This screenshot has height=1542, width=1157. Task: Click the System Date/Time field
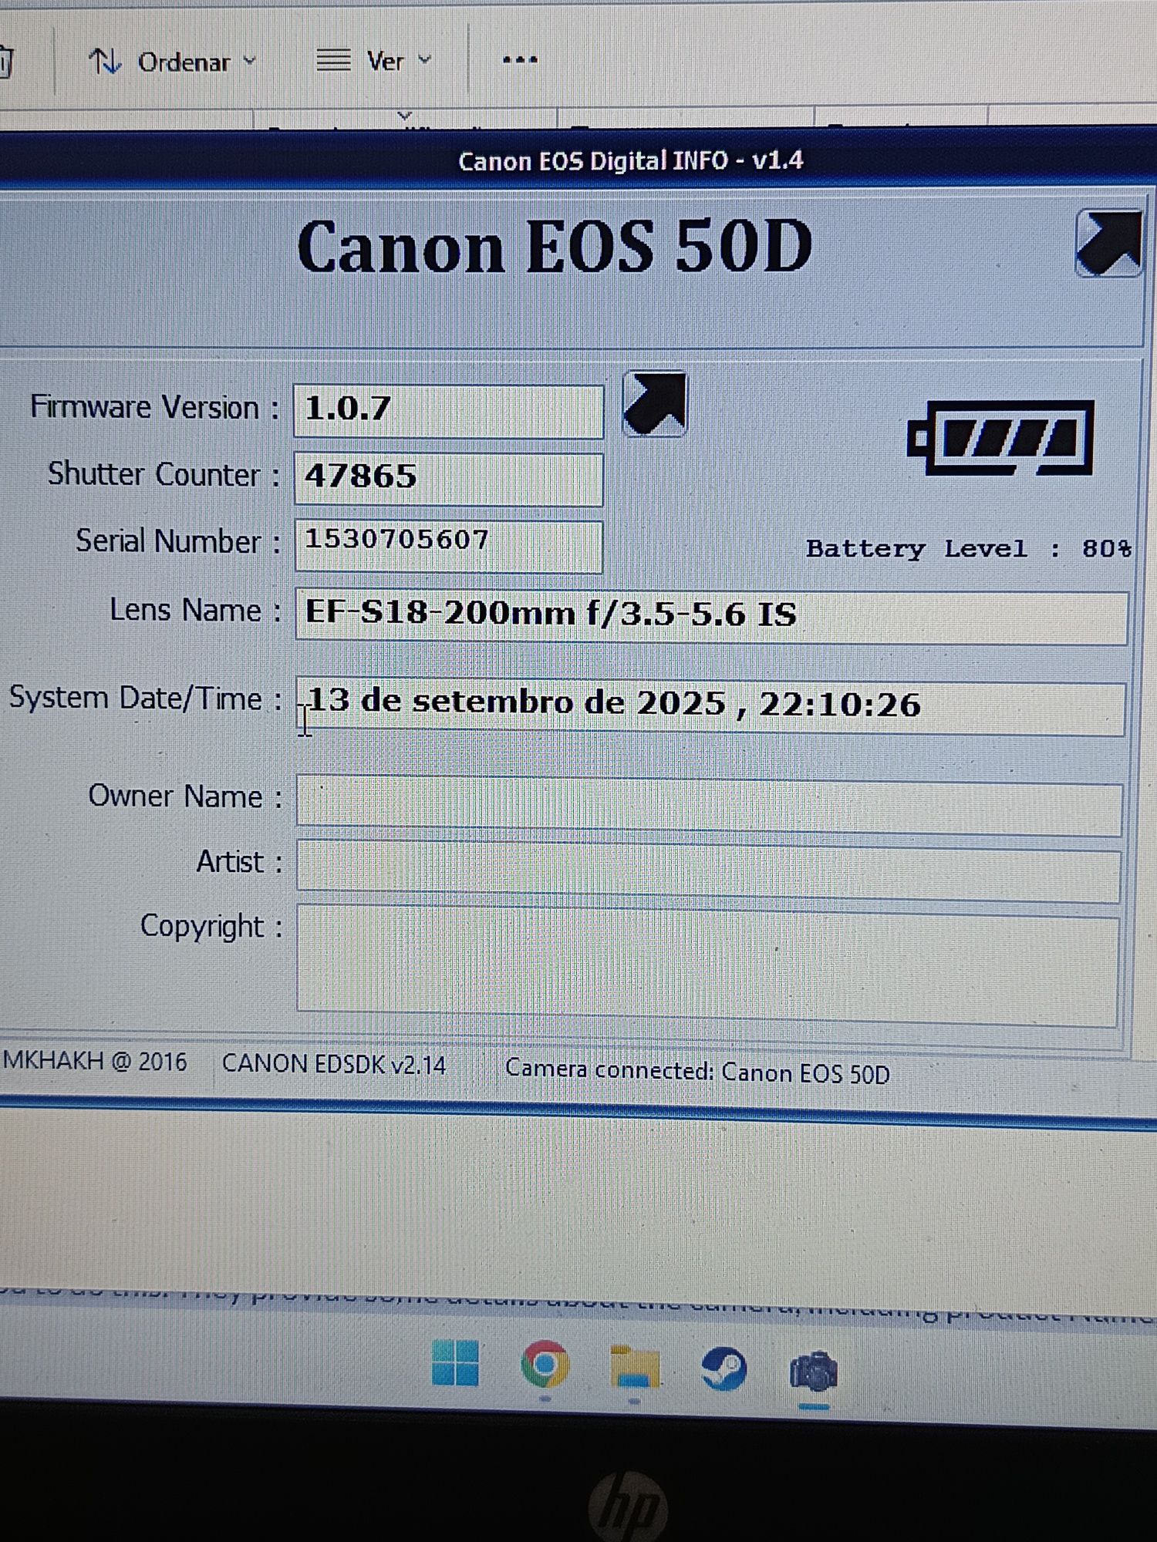click(710, 706)
